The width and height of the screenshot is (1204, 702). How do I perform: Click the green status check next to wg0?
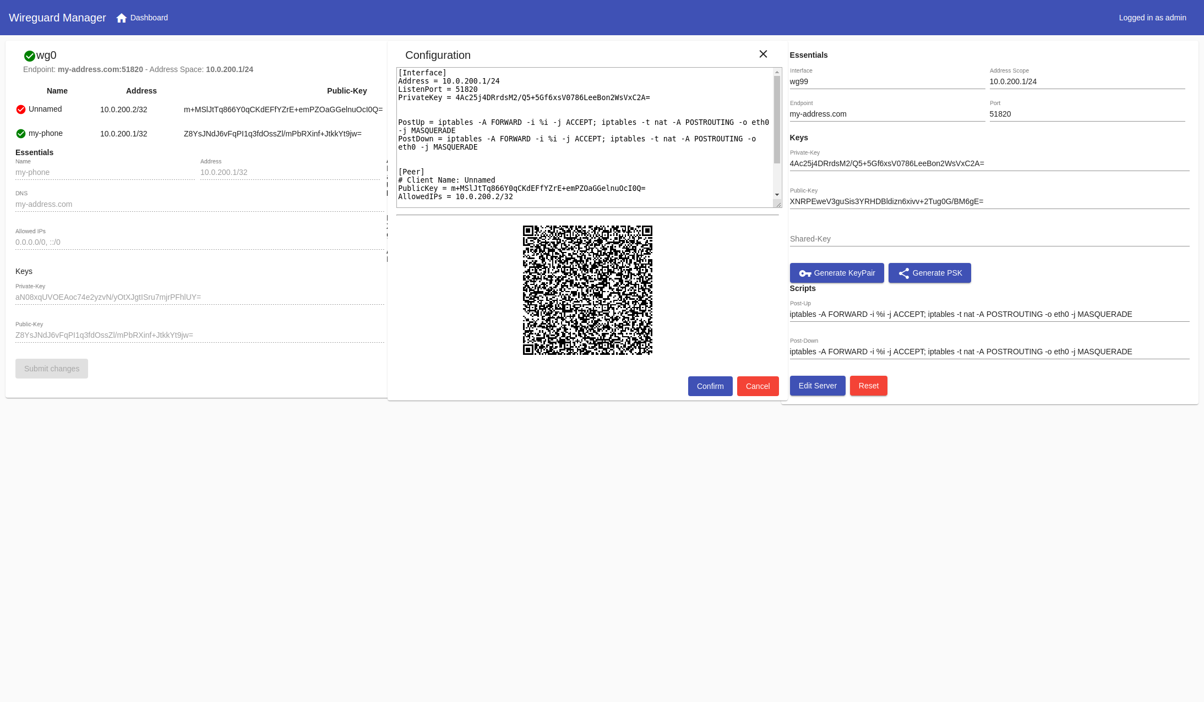coord(30,56)
